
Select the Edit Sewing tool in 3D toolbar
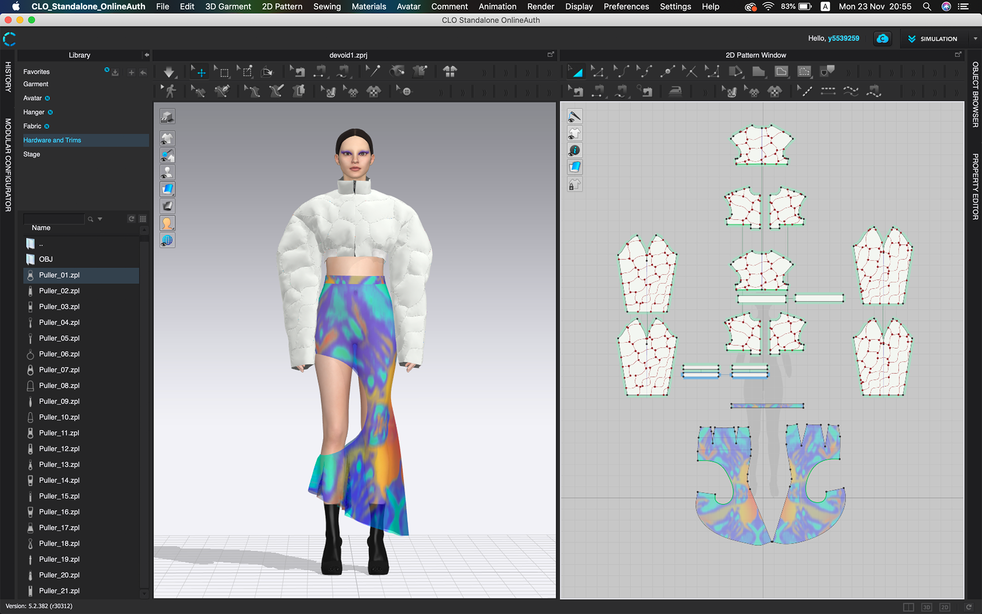(297, 72)
